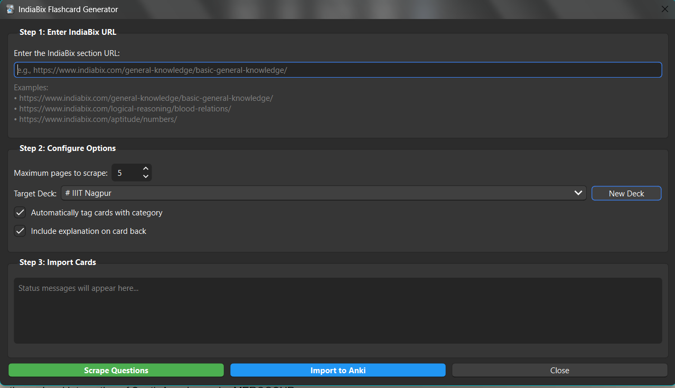This screenshot has width=675, height=388.
Task: Open the Target Deck dropdown chevron
Action: pos(578,193)
